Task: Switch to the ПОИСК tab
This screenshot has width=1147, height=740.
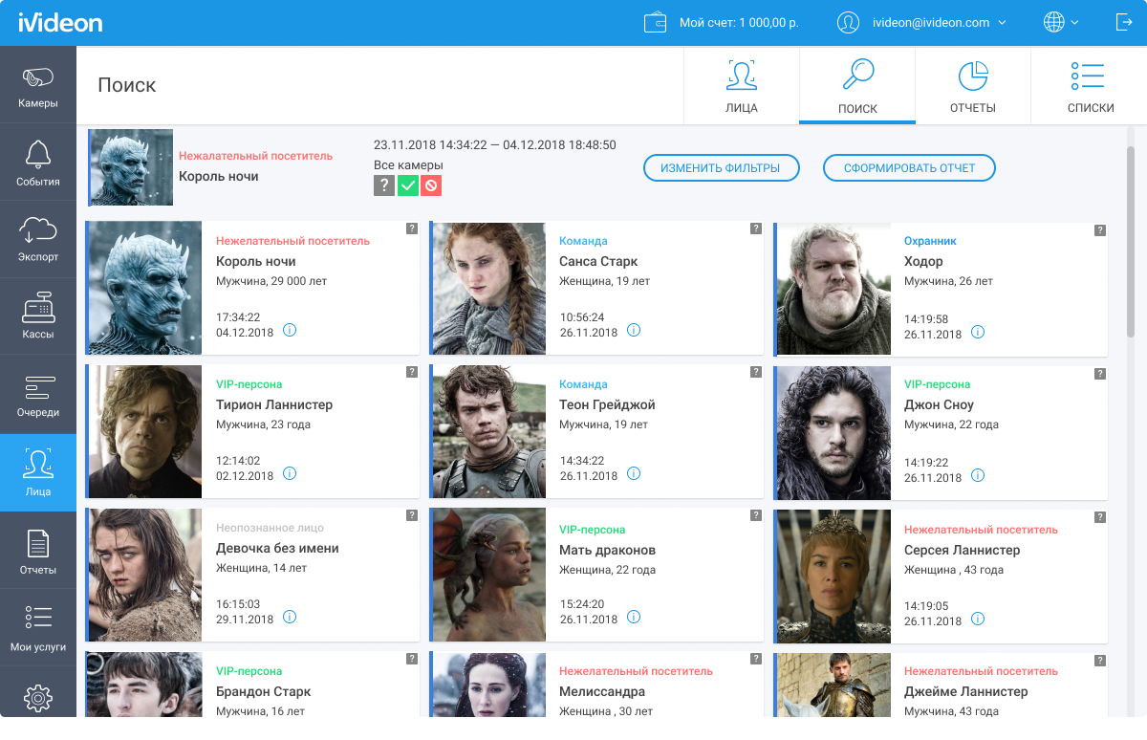Action: point(857,85)
